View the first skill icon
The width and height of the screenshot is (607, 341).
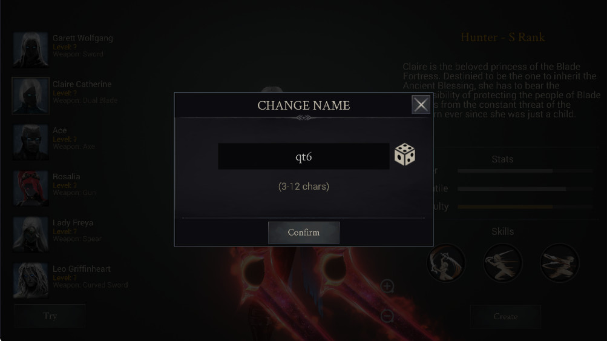pos(446,263)
